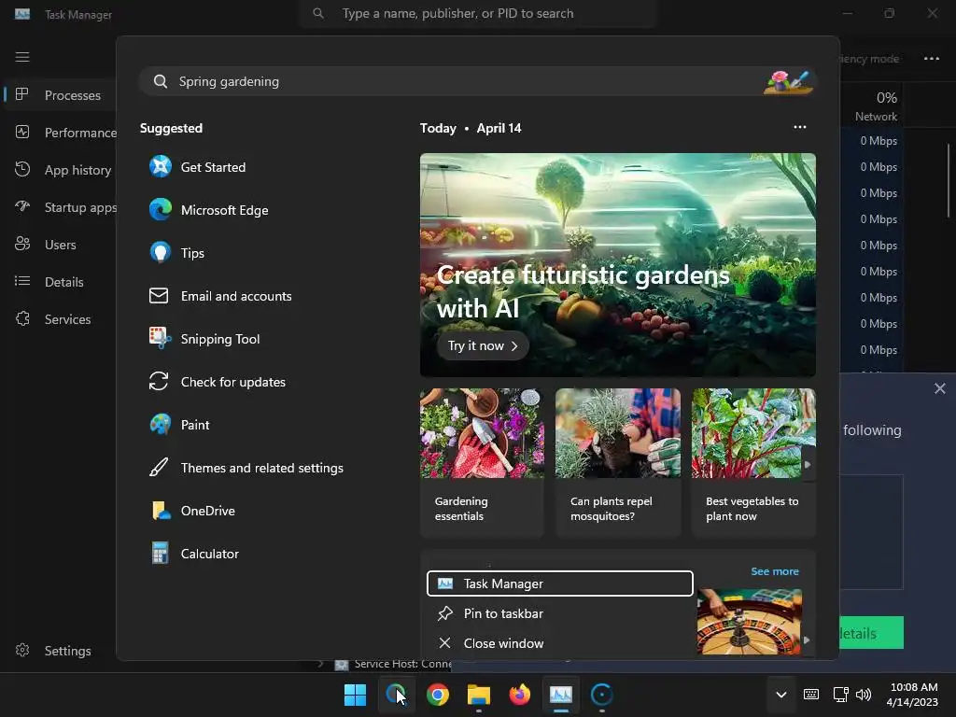The image size is (956, 717).
Task: Click the search magnifier icon in search box
Action: coord(161,82)
